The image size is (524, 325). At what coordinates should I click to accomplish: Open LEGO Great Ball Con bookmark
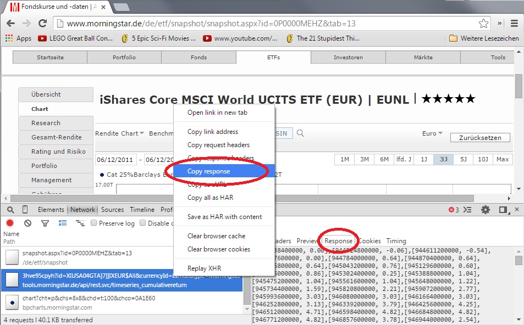(75, 38)
